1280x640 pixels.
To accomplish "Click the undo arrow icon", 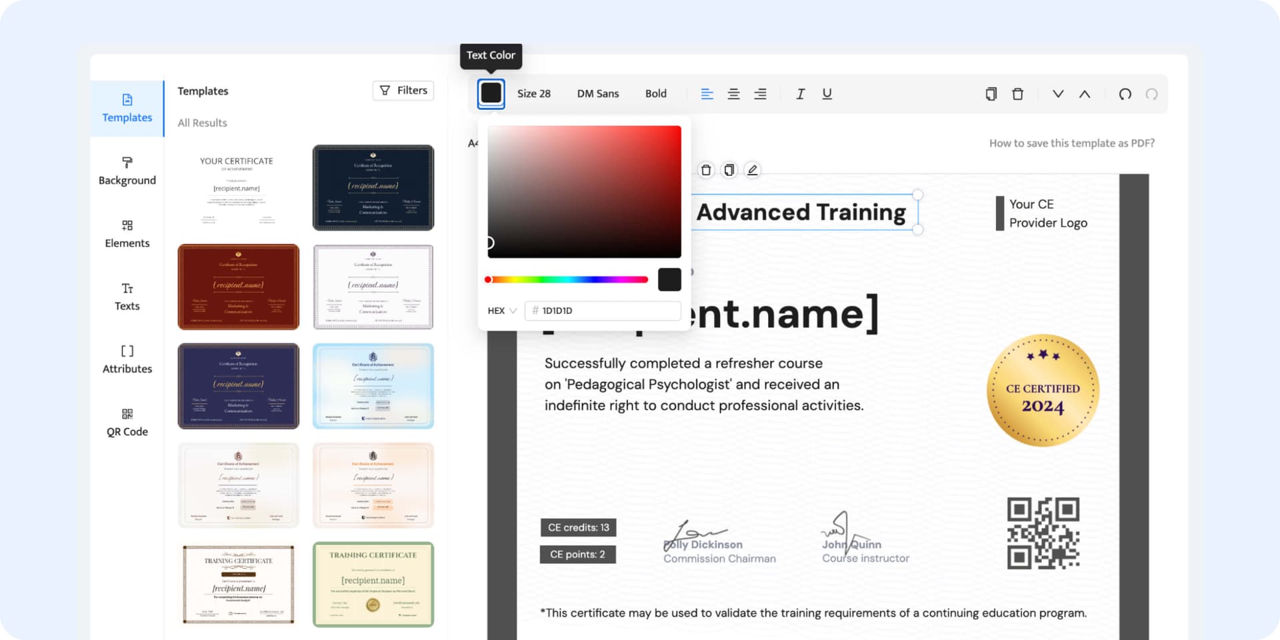I will pyautogui.click(x=1125, y=94).
